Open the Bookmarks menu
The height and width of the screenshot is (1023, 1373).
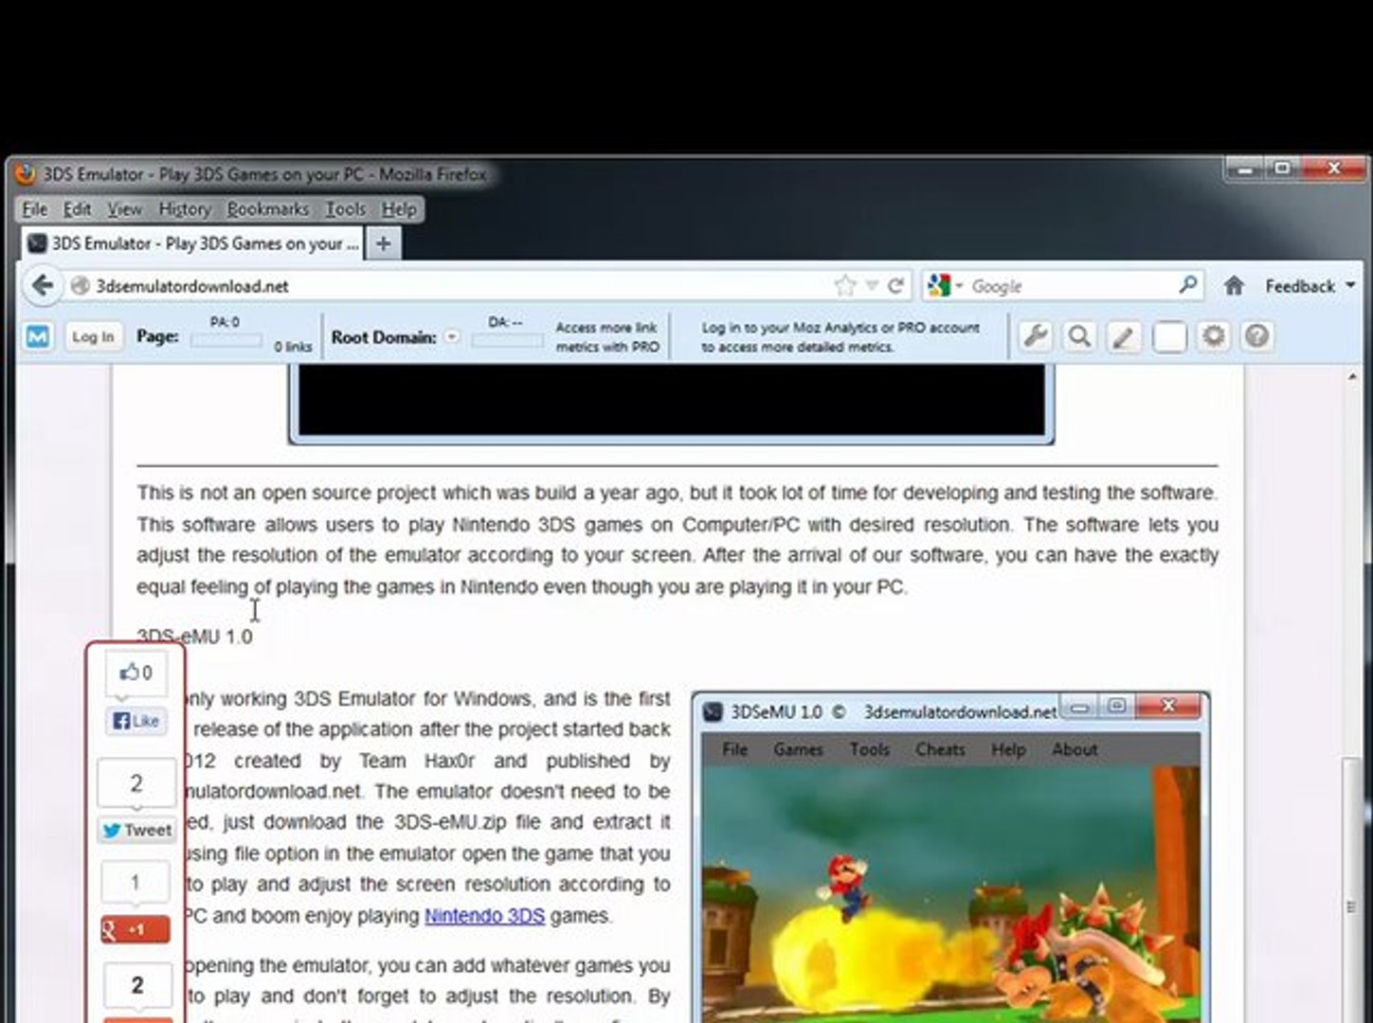(x=267, y=209)
